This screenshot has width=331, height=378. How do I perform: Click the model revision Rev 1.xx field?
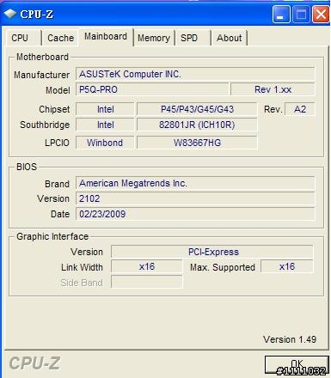pyautogui.click(x=273, y=89)
